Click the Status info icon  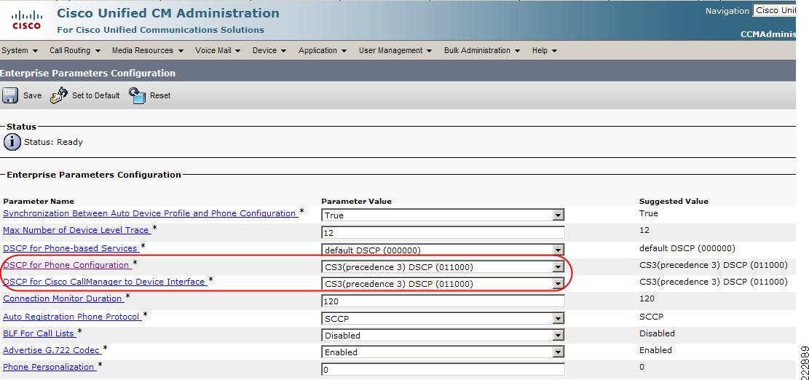(12, 142)
